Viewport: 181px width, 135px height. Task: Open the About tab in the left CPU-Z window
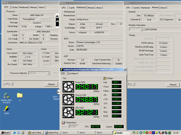pos(41,7)
